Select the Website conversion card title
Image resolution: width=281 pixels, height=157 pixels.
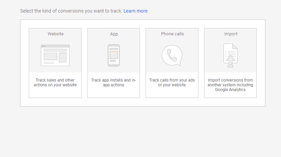[56, 34]
